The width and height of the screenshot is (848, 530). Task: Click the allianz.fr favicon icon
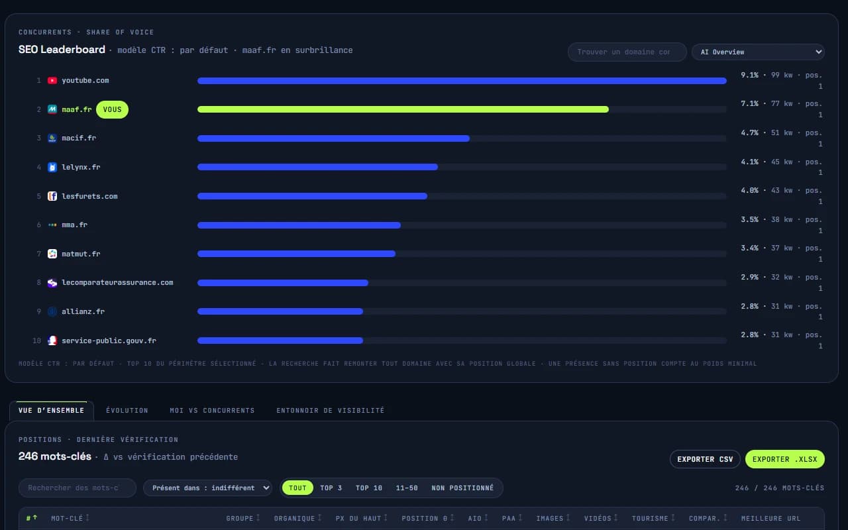pos(52,311)
